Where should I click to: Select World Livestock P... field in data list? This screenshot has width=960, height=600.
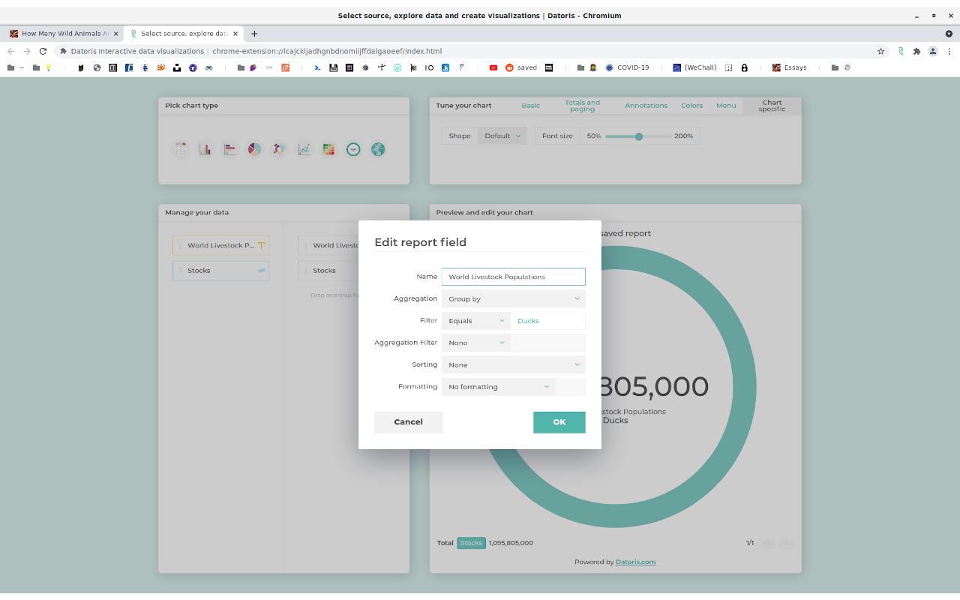click(221, 245)
